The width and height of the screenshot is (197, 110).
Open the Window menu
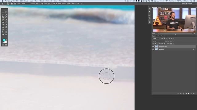pos(62,1)
